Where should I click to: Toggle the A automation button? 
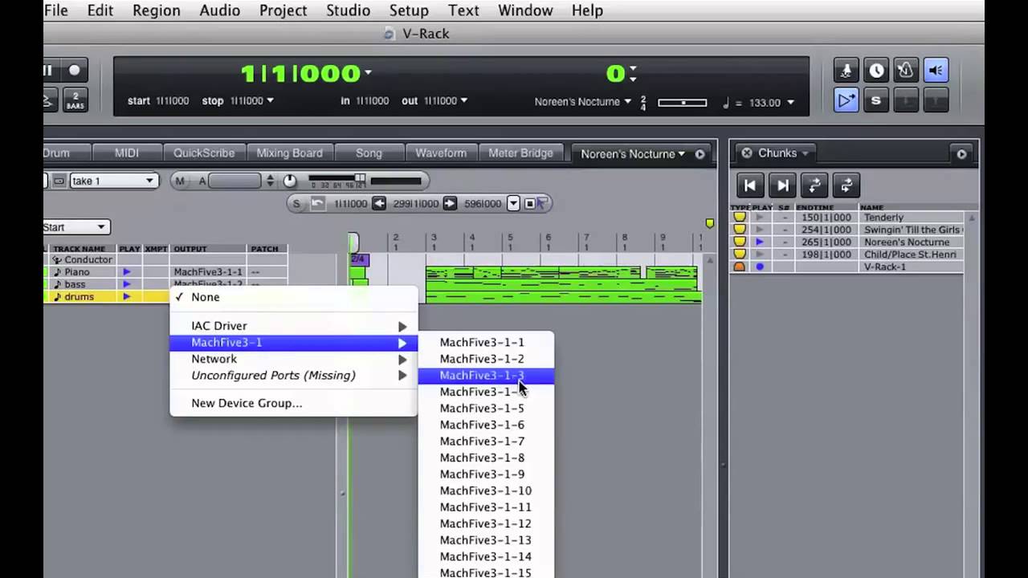[202, 181]
